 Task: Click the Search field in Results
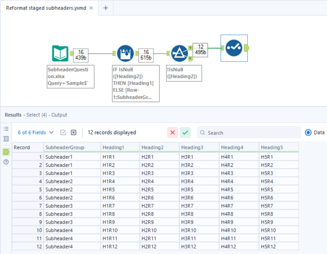tap(249, 133)
